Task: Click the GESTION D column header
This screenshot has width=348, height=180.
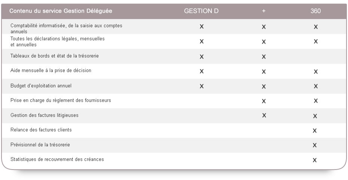Action: point(201,11)
